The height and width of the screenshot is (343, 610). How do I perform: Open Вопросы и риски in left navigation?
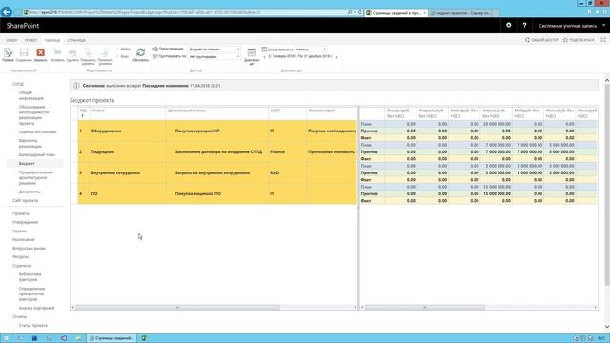tap(29, 248)
